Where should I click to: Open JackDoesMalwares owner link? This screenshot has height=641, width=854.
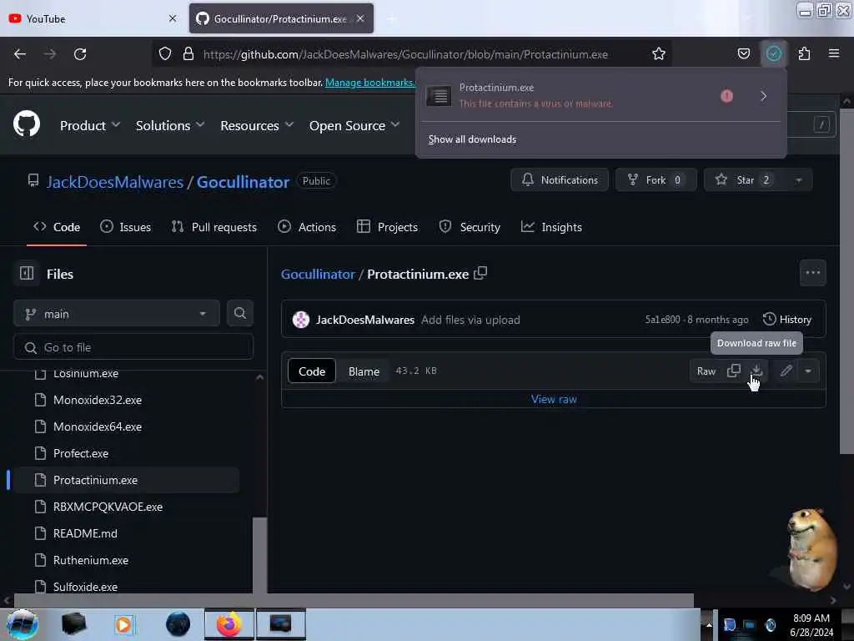(114, 182)
